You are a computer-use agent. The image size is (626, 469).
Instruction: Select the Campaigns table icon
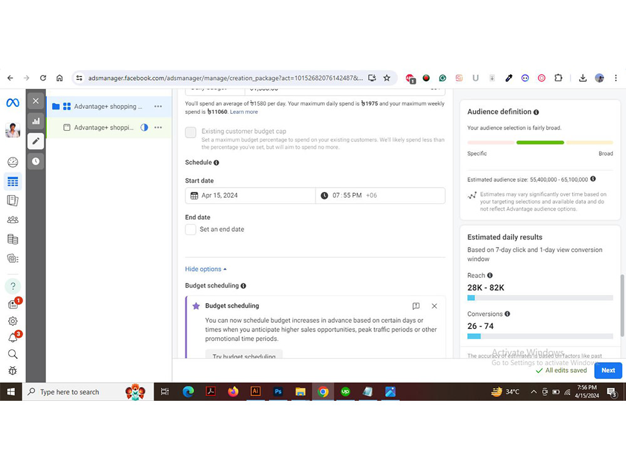13,182
